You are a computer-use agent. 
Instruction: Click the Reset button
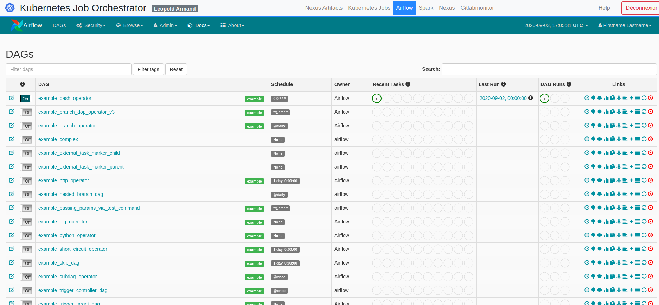[176, 69]
